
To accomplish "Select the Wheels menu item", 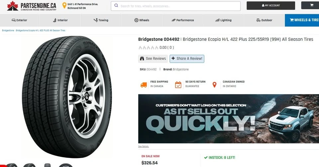I will coord(142,20).
